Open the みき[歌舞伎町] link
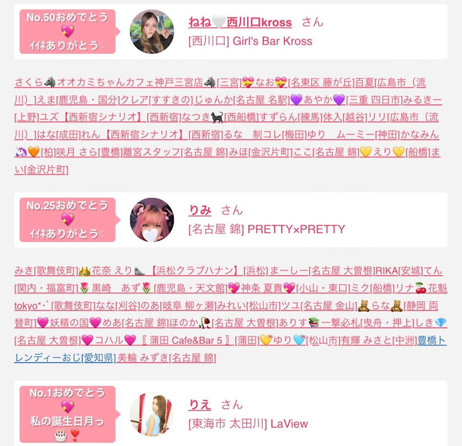The width and height of the screenshot is (462, 446). pyautogui.click(x=46, y=270)
